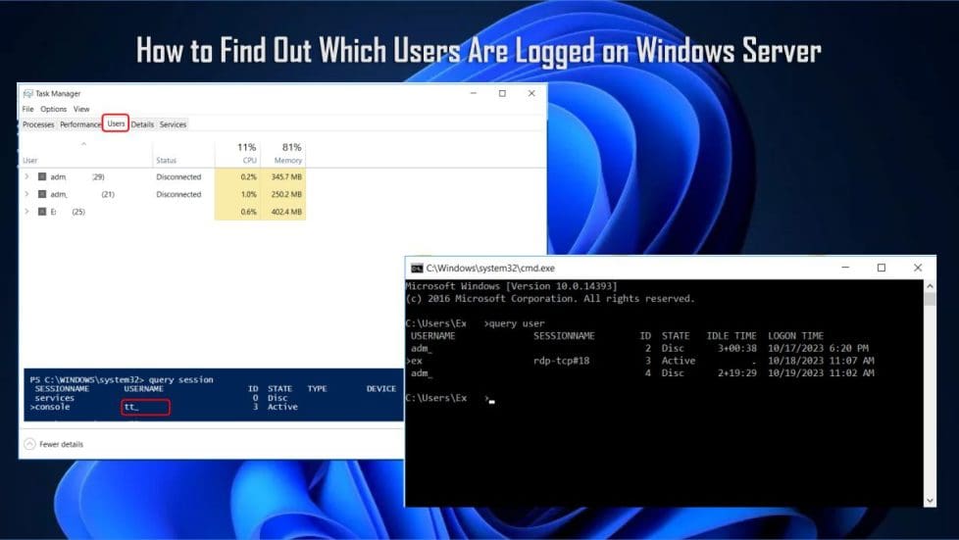Click the 'query user' command text in cmd
The image size is (959, 540).
click(x=517, y=323)
